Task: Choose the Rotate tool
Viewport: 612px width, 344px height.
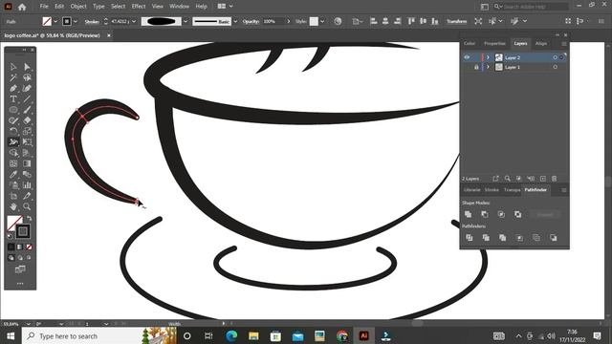Action: click(13, 132)
